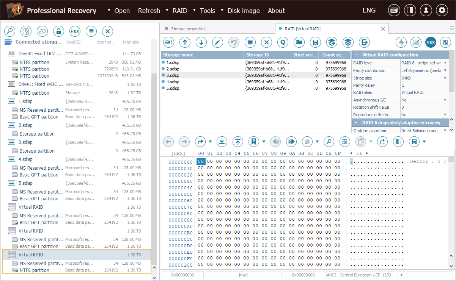Click the move component up arrow icon
This screenshot has width=456, height=281.
[185, 42]
